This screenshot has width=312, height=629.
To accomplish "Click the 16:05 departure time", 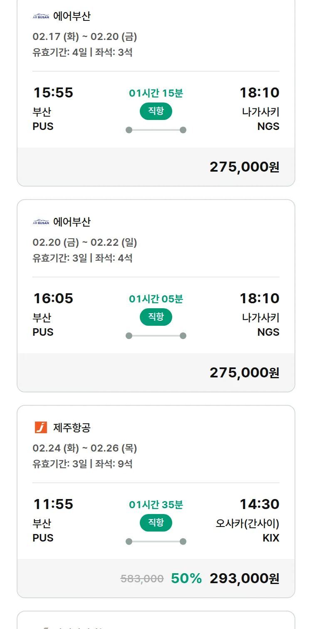I will (x=53, y=298).
